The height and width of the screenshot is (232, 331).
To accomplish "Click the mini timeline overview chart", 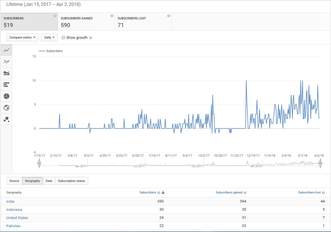I will [180, 164].
